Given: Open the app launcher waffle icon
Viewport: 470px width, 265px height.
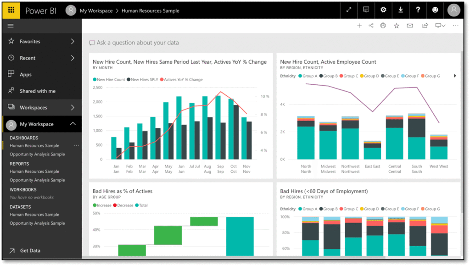Looking at the screenshot, I should pyautogui.click(x=11, y=10).
